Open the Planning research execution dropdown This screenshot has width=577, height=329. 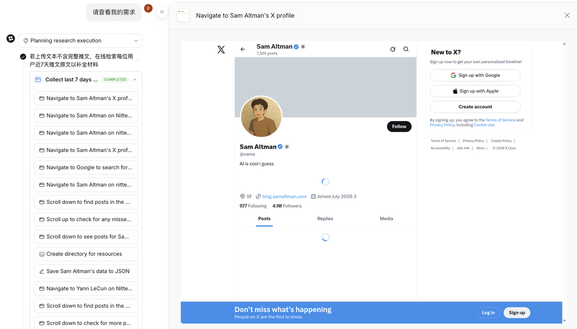coord(136,41)
